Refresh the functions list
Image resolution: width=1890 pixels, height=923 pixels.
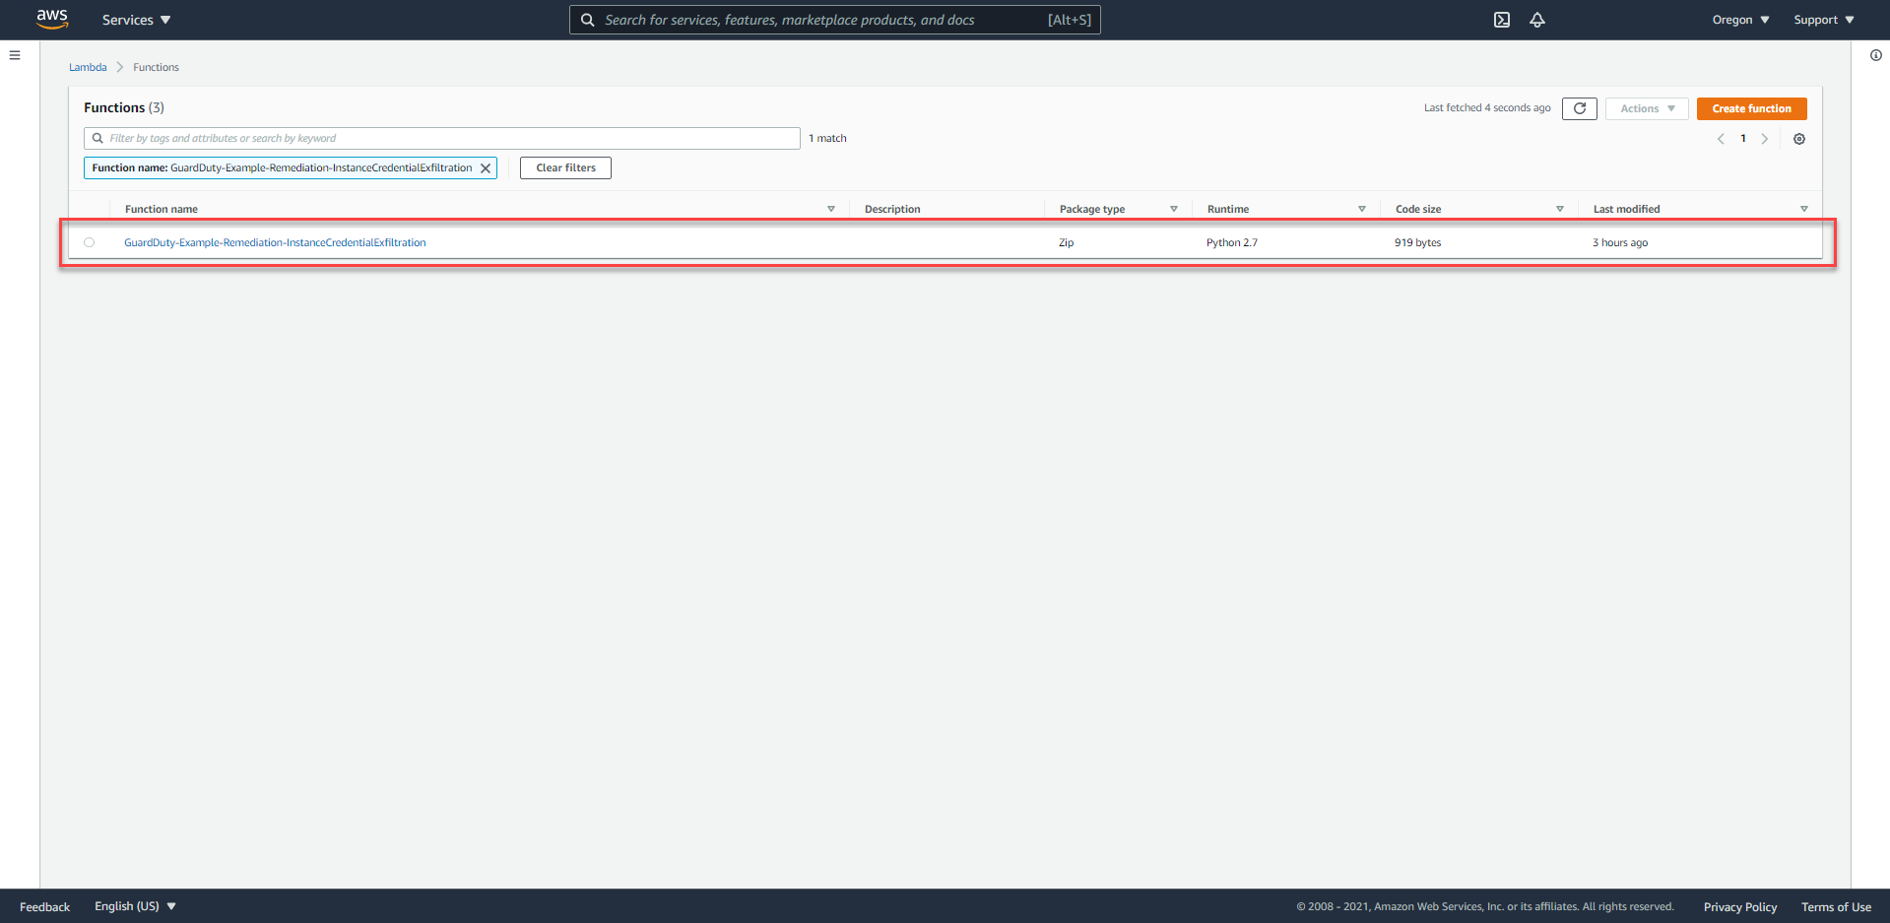pos(1580,108)
